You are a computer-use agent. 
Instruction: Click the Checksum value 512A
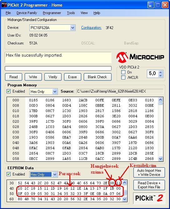click(x=33, y=43)
